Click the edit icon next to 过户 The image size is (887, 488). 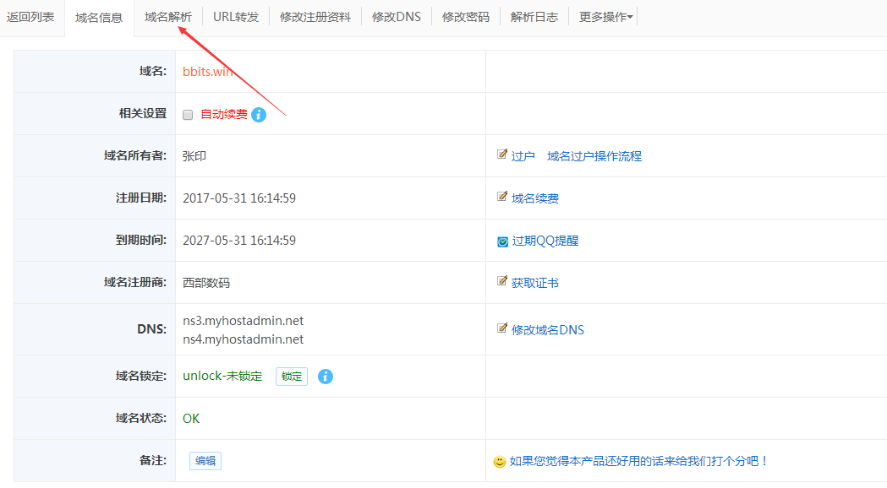coord(502,155)
